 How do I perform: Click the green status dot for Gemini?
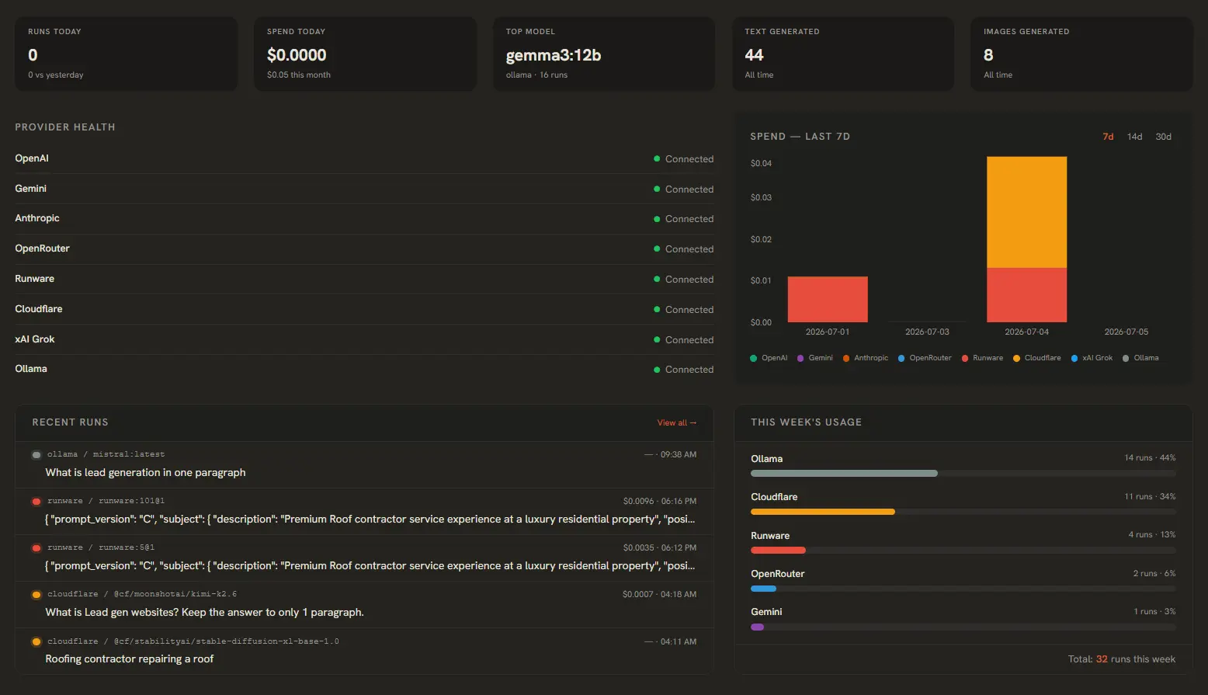tap(657, 189)
